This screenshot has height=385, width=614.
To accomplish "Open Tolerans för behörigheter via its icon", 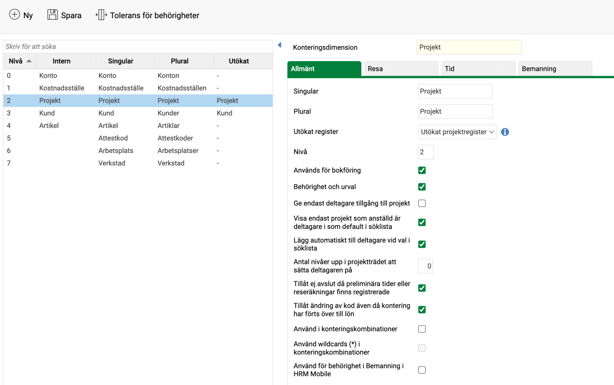I will (x=101, y=15).
